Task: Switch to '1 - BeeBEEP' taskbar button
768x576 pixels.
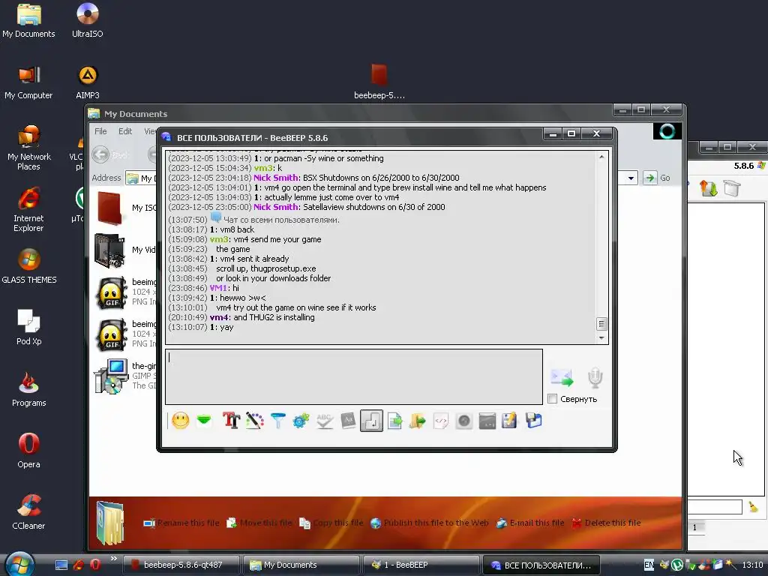Action: 421,565
